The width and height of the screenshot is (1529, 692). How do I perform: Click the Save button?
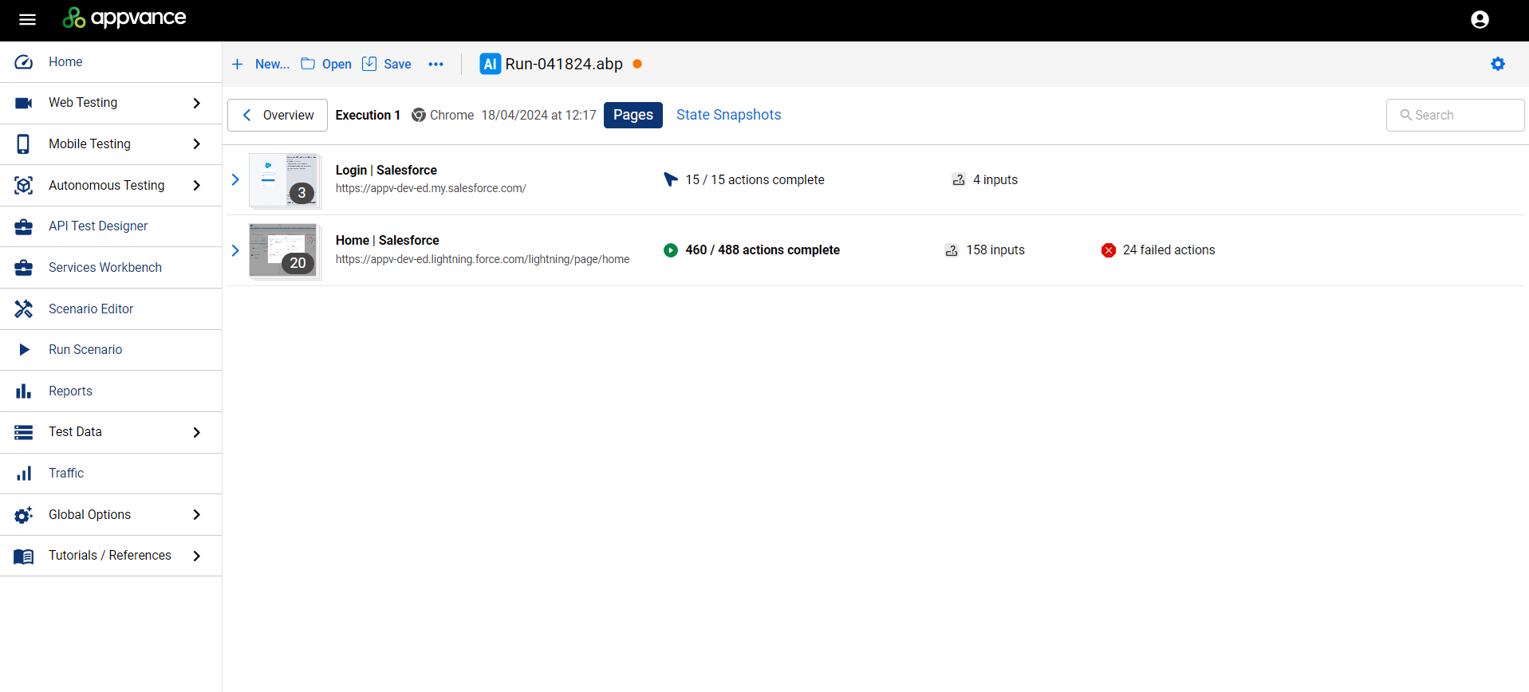[x=387, y=65]
